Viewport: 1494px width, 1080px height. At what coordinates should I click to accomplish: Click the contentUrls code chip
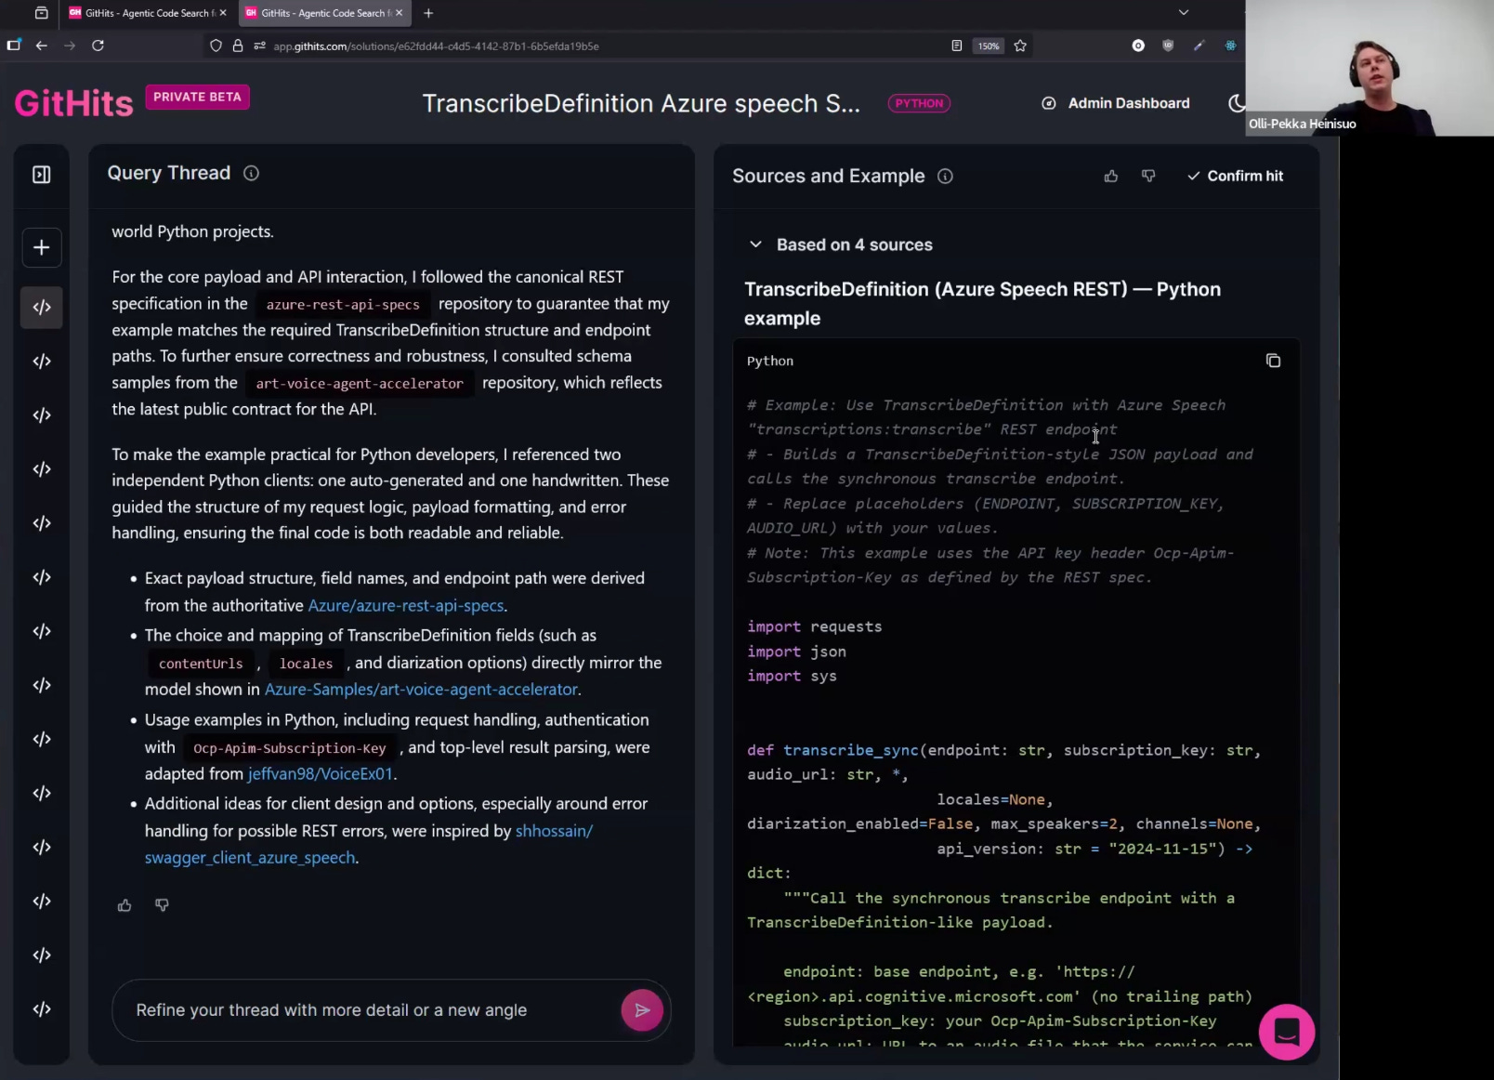(x=201, y=664)
